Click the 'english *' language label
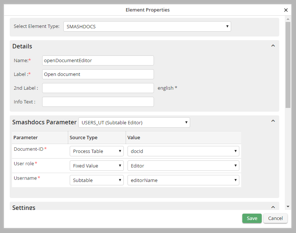This screenshot has width=296, height=233. (x=167, y=88)
